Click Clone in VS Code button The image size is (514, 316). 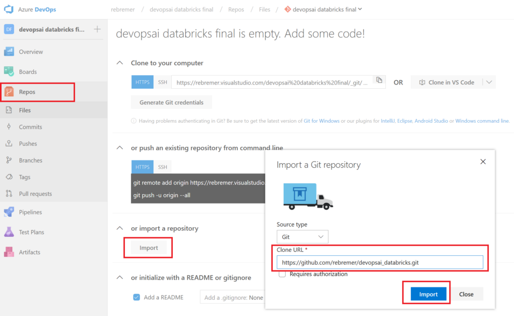tap(447, 82)
